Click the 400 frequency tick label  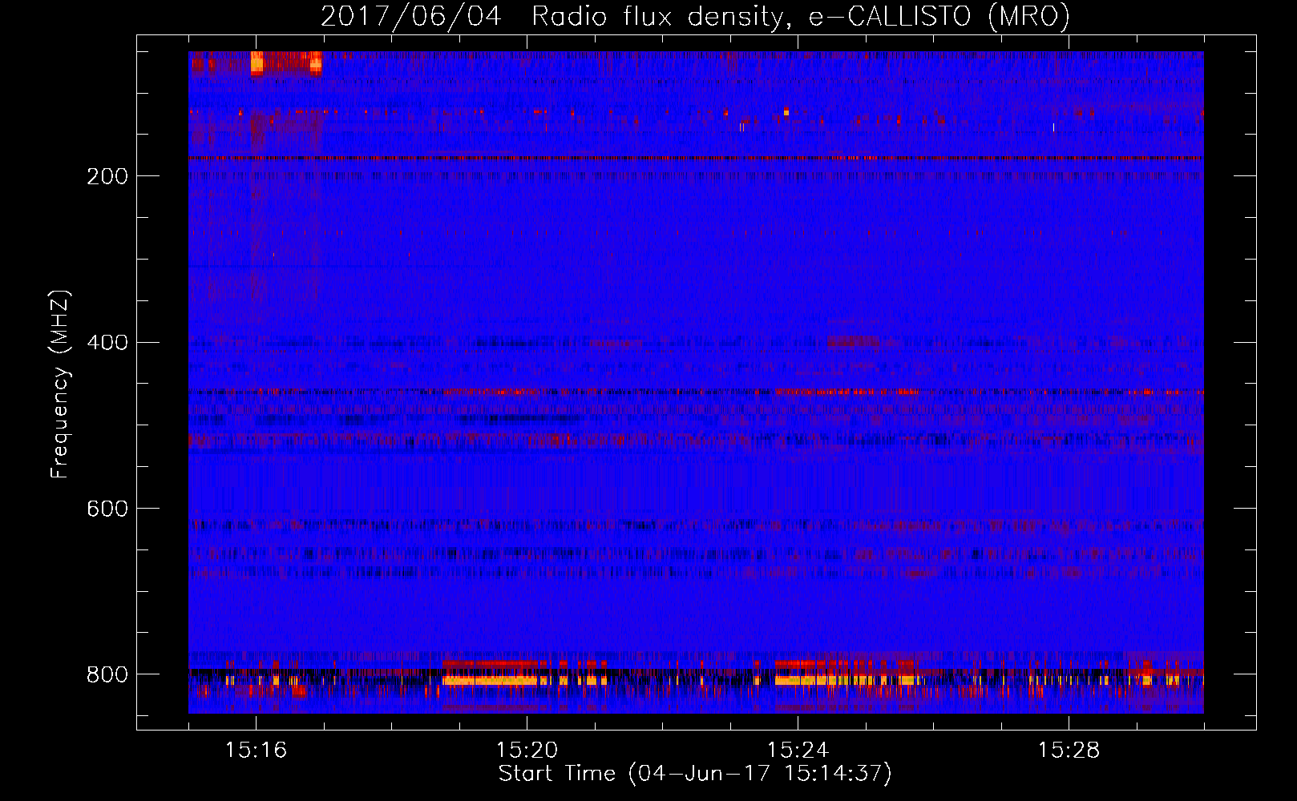[107, 343]
